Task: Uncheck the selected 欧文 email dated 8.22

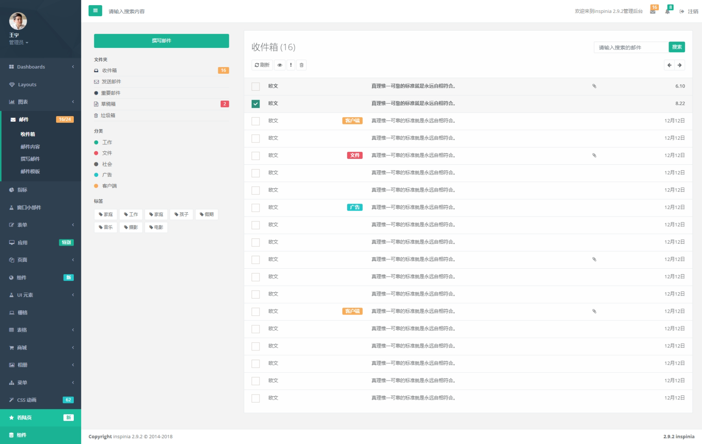Action: pyautogui.click(x=256, y=104)
